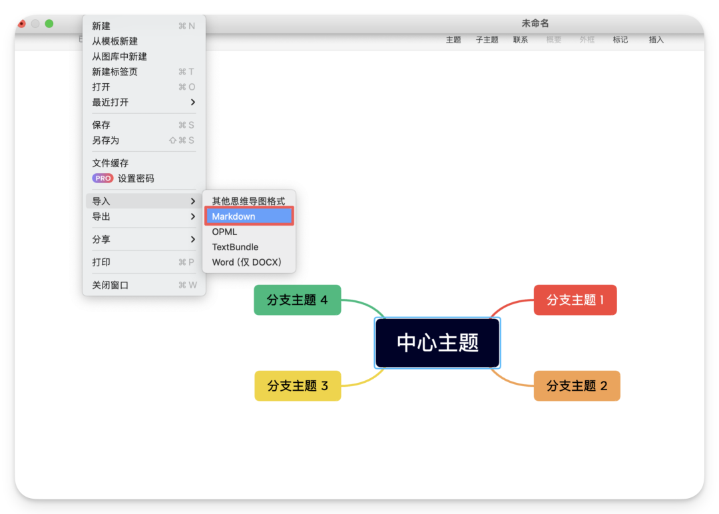Select the 文件缓存 menu item

(x=144, y=163)
